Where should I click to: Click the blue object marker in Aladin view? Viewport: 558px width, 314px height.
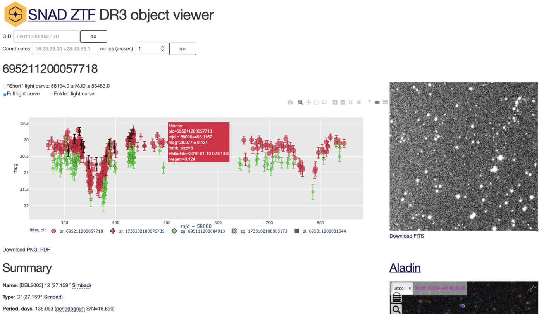pyautogui.click(x=463, y=306)
